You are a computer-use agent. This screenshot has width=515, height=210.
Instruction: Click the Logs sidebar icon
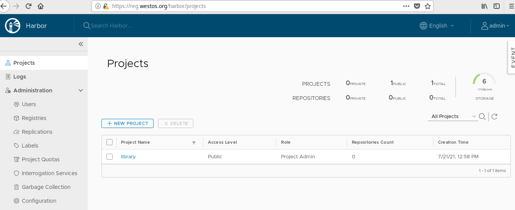[x=8, y=77]
